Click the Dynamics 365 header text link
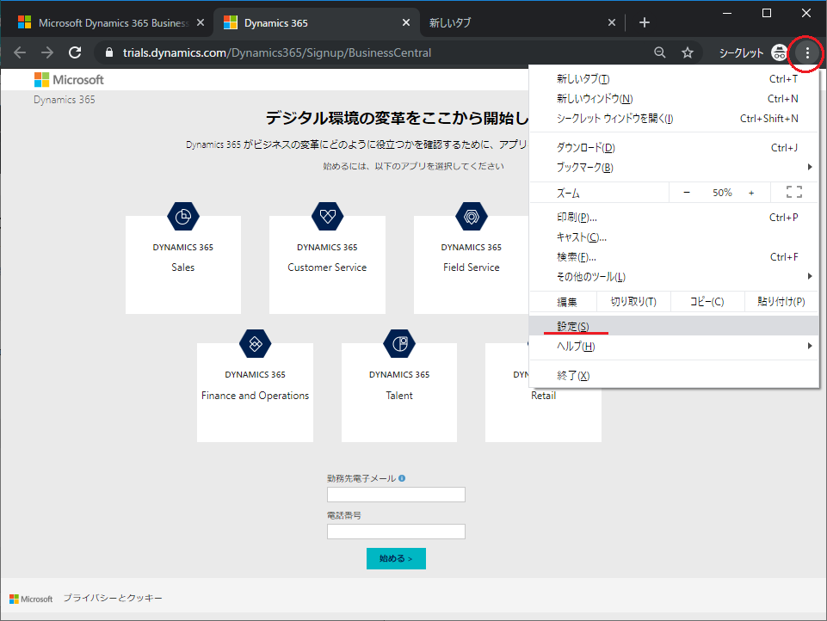 [65, 100]
